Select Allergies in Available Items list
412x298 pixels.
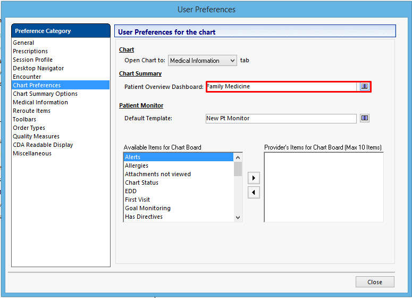click(179, 165)
